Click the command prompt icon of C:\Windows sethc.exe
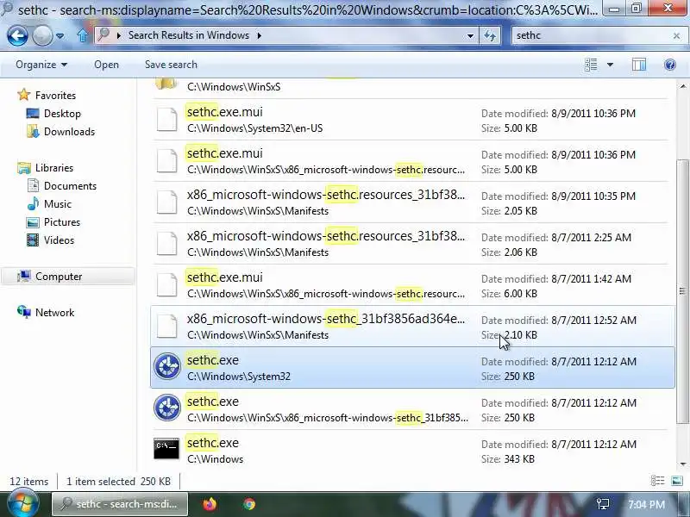The image size is (690, 517). (166, 448)
